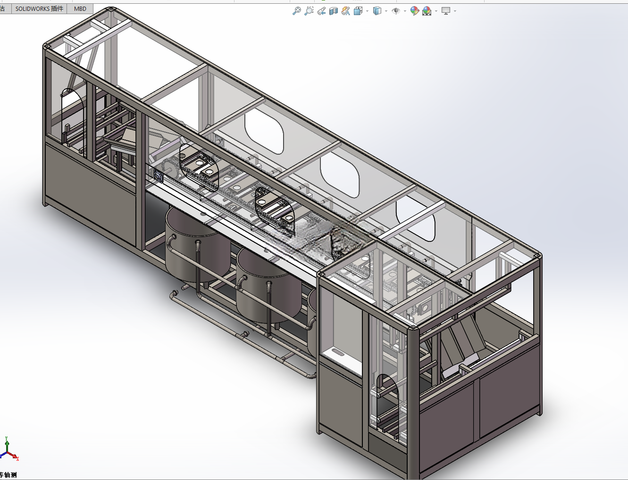Toggle the Hide/Show Items eye icon
The height and width of the screenshot is (480, 628).
[396, 11]
